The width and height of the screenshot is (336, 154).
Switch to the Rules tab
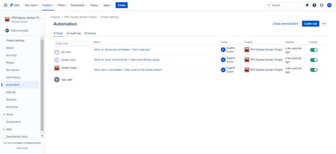click(x=58, y=33)
